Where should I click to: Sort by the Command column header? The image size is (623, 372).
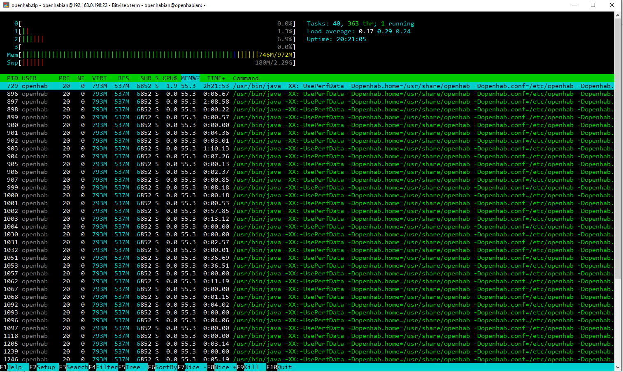pos(246,78)
